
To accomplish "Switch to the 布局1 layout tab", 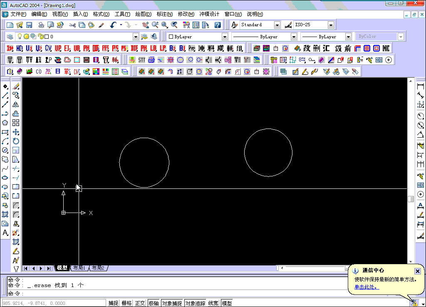I will [x=79, y=268].
